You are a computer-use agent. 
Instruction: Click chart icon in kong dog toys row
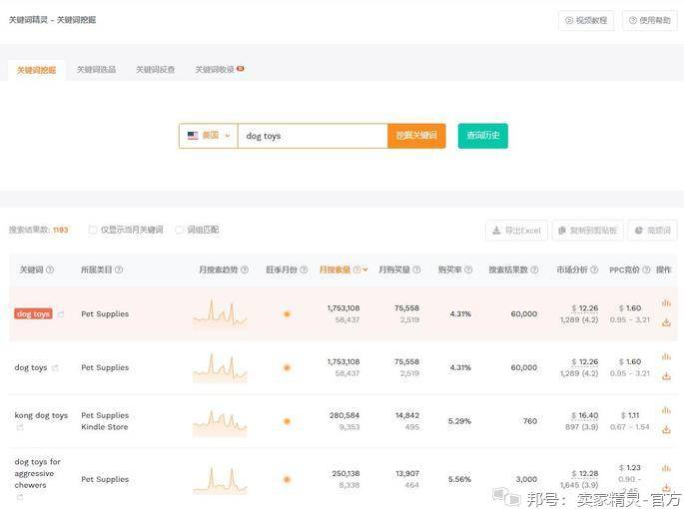(666, 410)
